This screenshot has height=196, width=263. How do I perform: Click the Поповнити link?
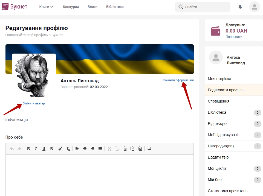[x=234, y=37]
